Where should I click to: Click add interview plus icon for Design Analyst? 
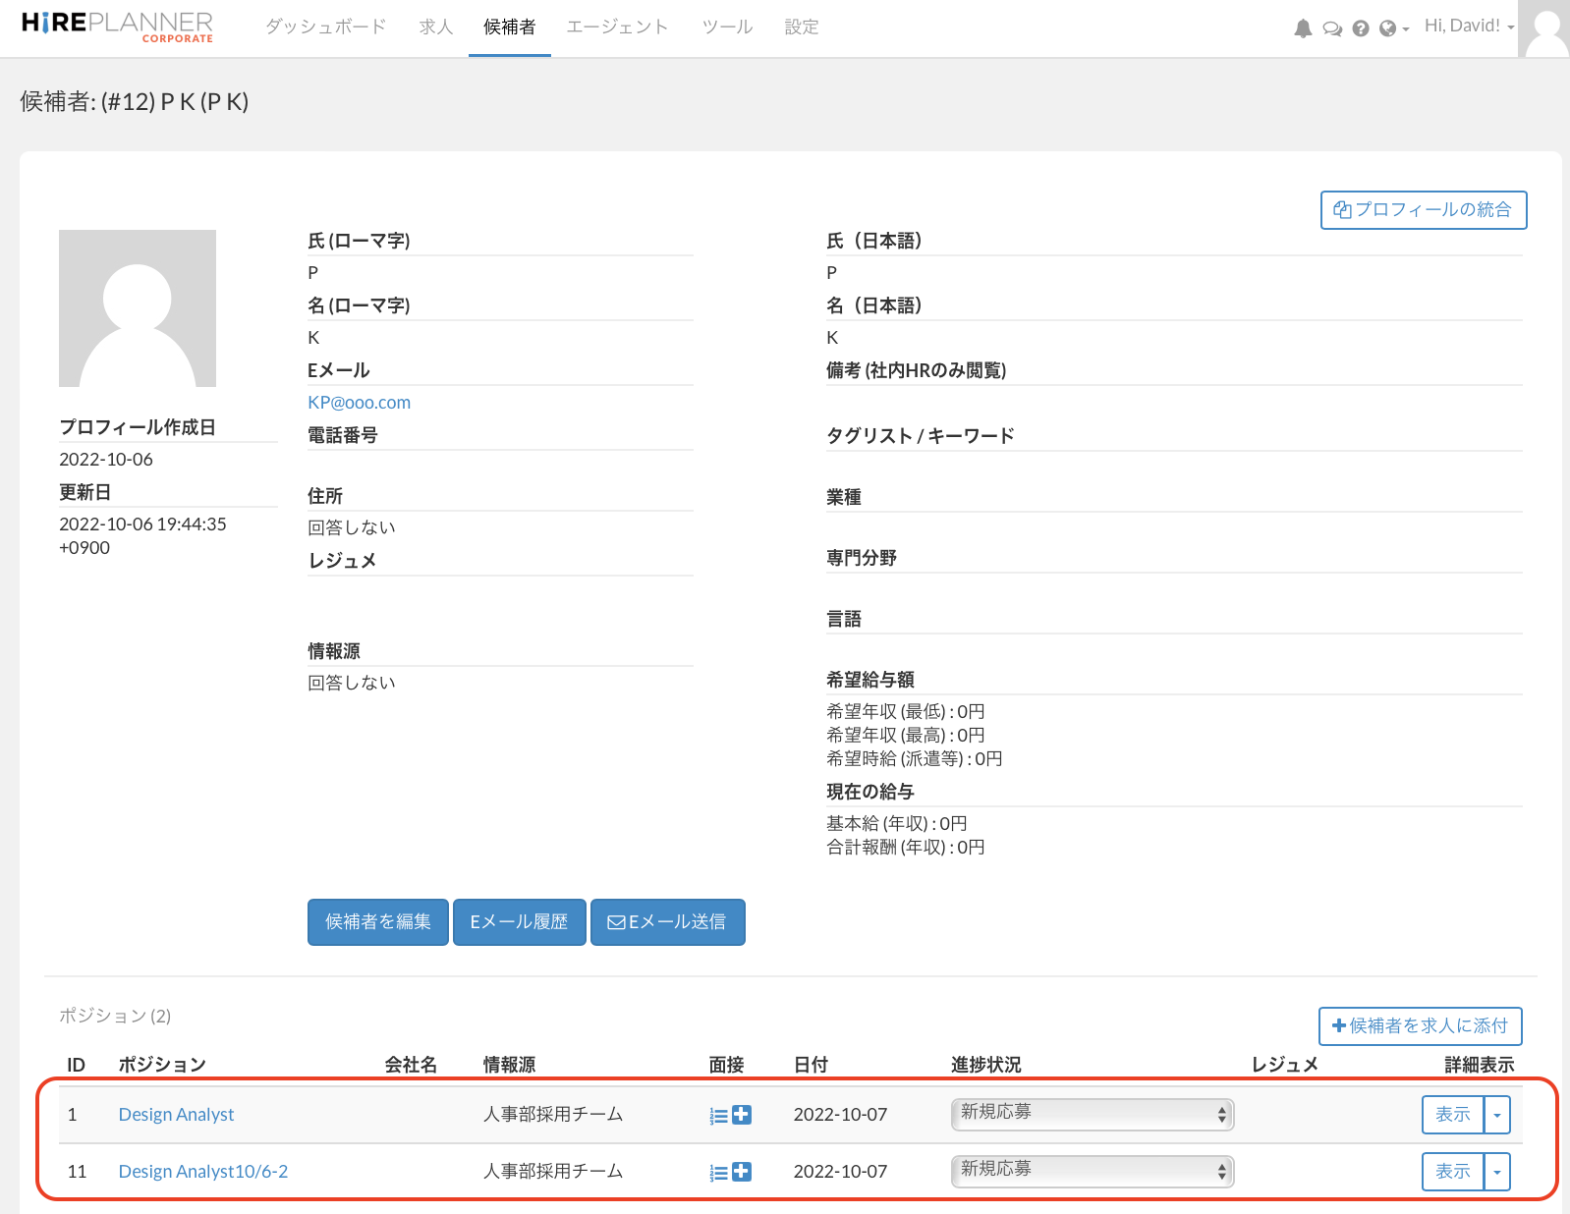[742, 1115]
